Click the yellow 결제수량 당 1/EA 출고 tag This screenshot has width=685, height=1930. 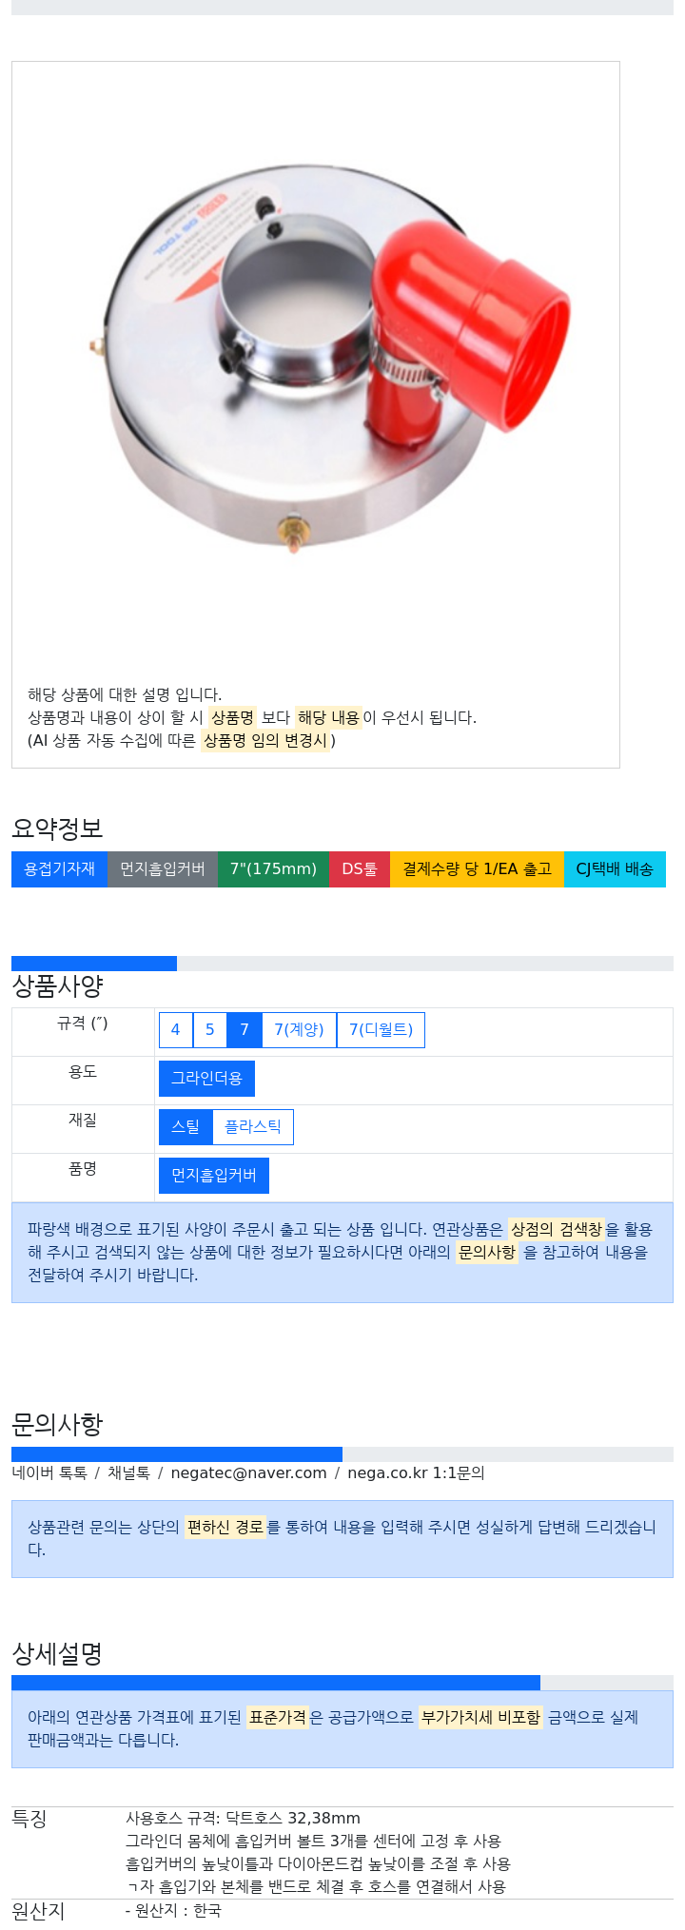coord(477,869)
